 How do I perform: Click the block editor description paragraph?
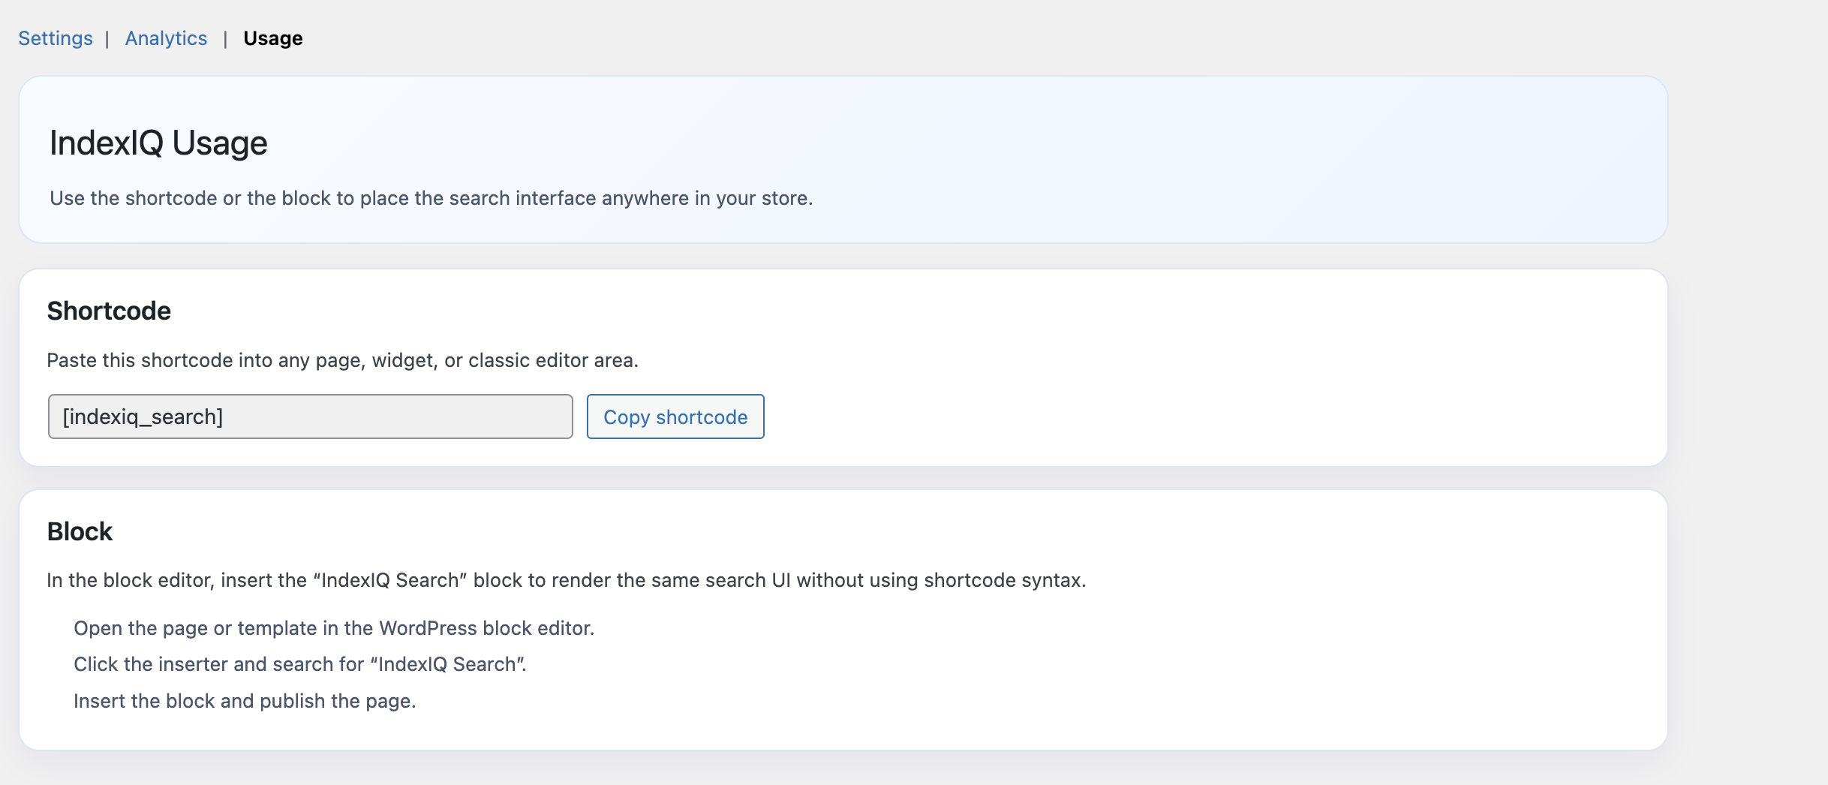[x=566, y=580]
